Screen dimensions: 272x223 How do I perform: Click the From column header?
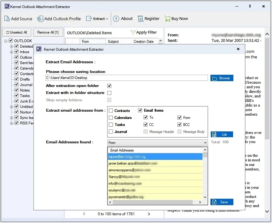pos(92,41)
